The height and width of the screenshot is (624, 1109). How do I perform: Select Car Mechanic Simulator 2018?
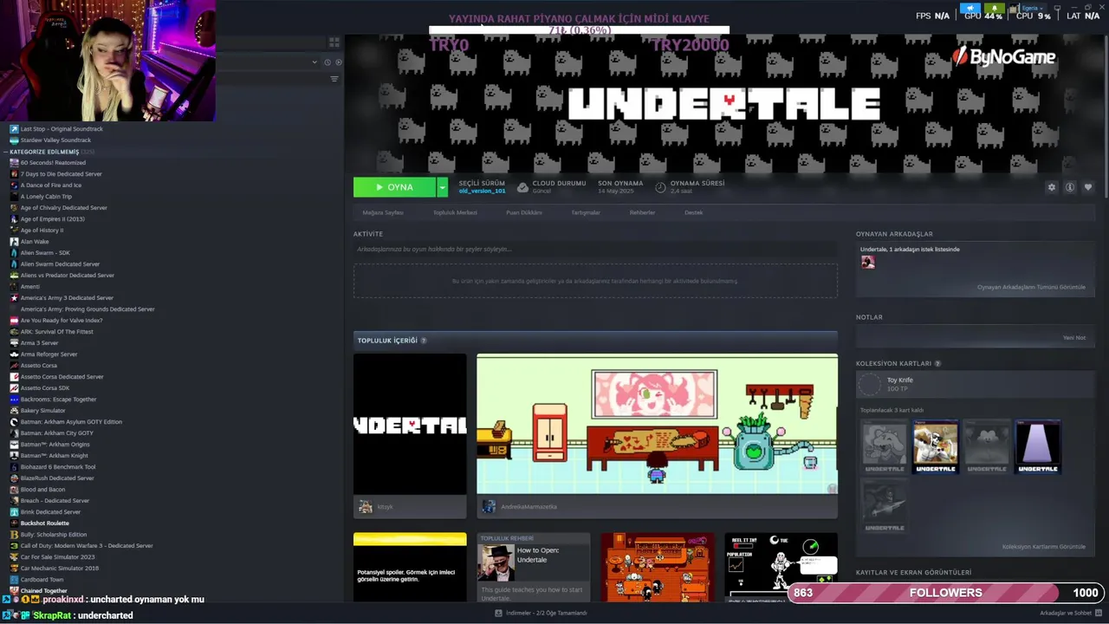click(60, 569)
